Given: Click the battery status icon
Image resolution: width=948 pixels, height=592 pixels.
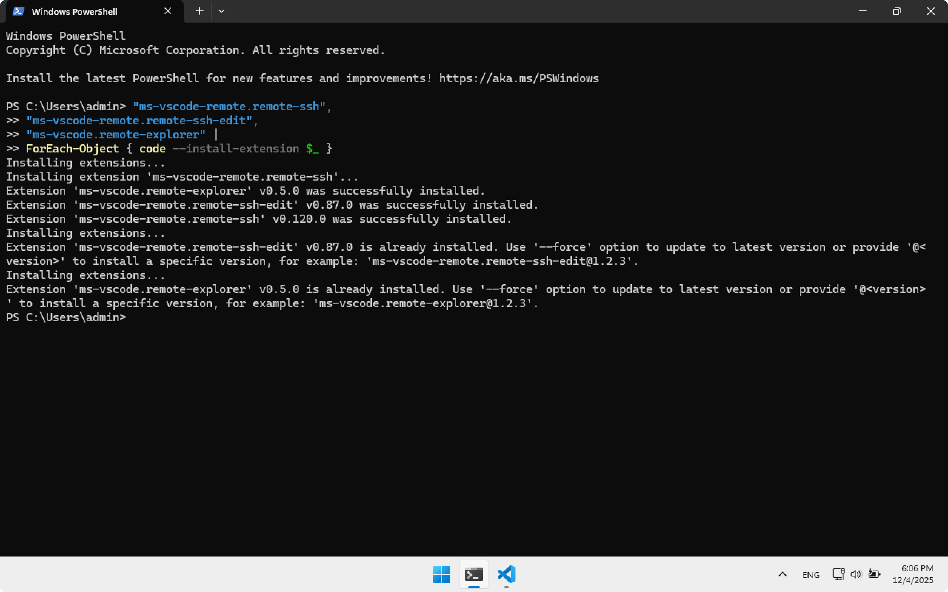Looking at the screenshot, I should 874,574.
